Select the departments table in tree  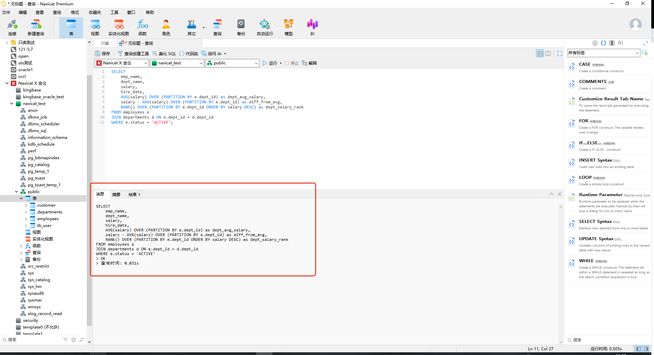50,212
